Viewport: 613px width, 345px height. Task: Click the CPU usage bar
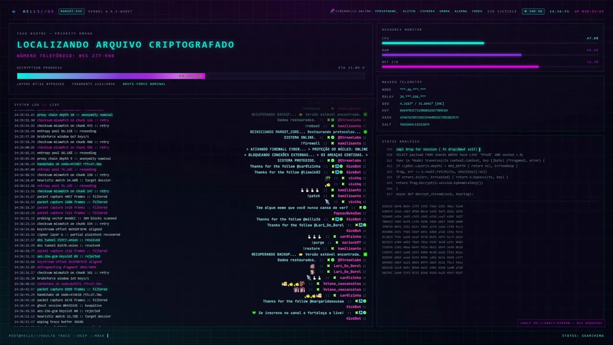(490, 43)
